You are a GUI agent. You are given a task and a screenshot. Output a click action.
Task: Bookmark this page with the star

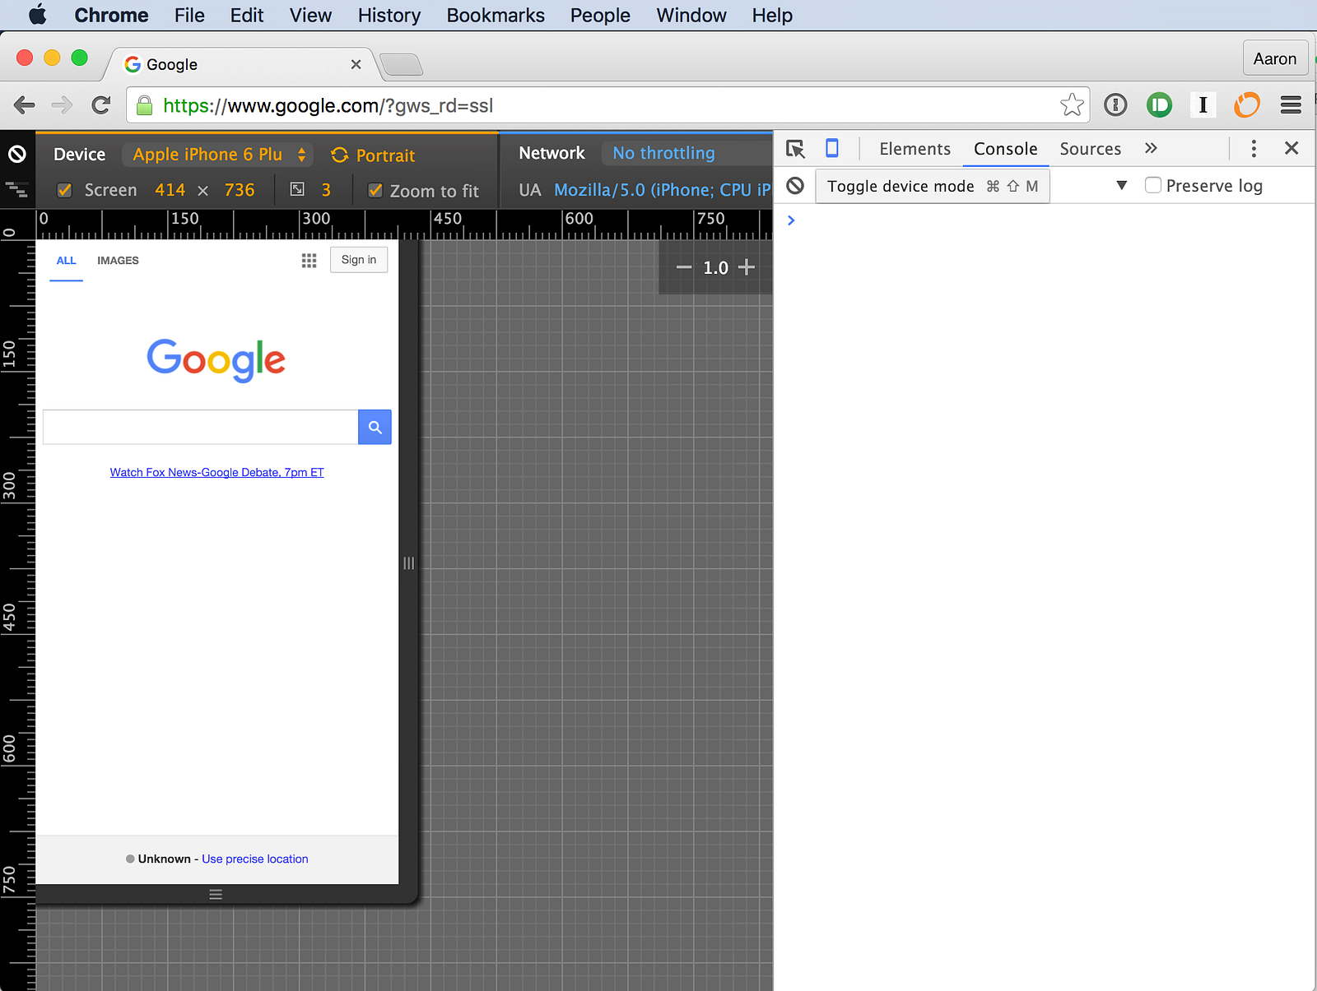[1072, 104]
